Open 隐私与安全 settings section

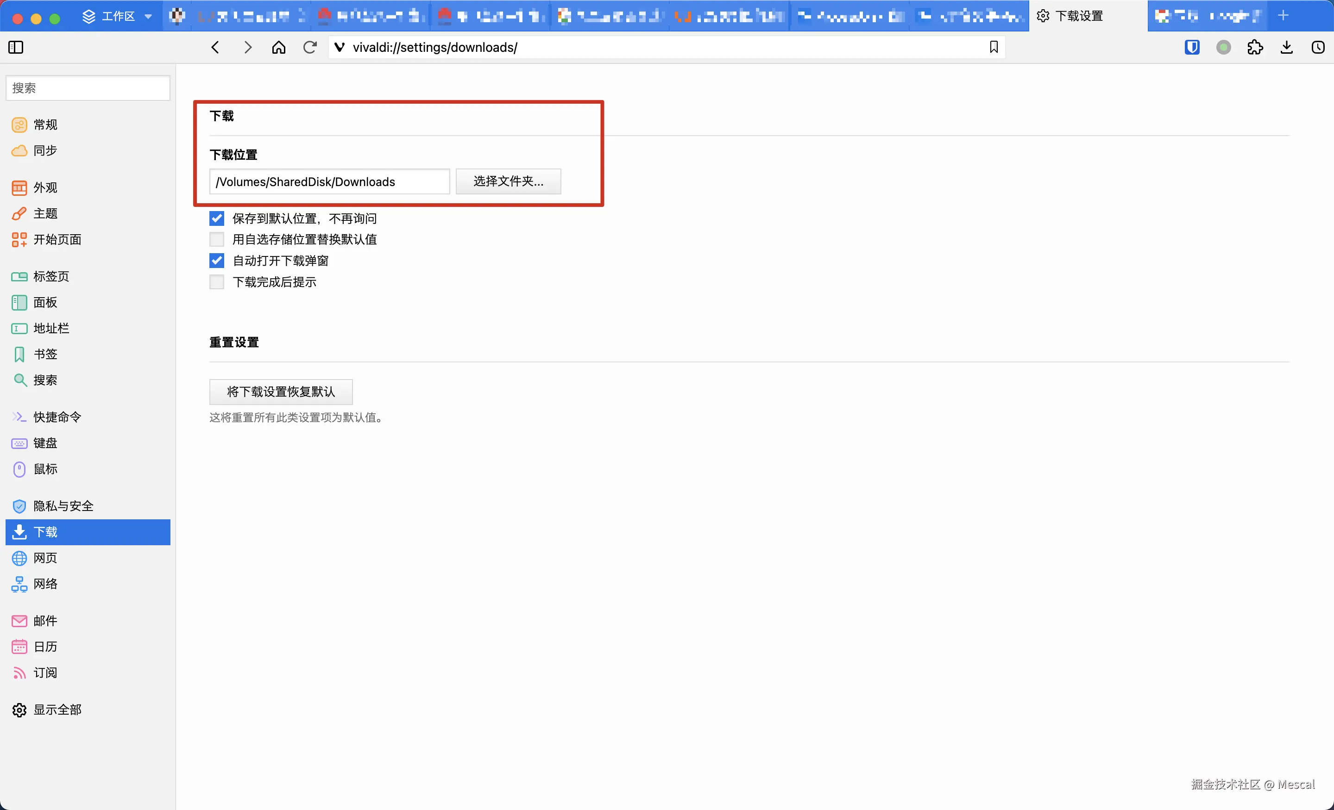63,506
